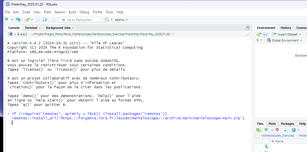
Task: Open the Edit menu
Action: click(x=16, y=12)
